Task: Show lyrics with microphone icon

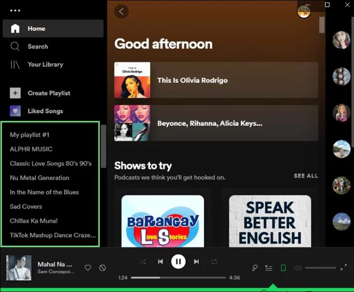Action: coord(254,268)
